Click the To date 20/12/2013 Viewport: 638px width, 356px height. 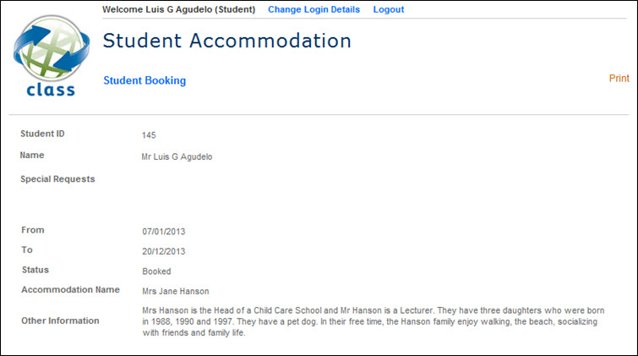coord(163,251)
